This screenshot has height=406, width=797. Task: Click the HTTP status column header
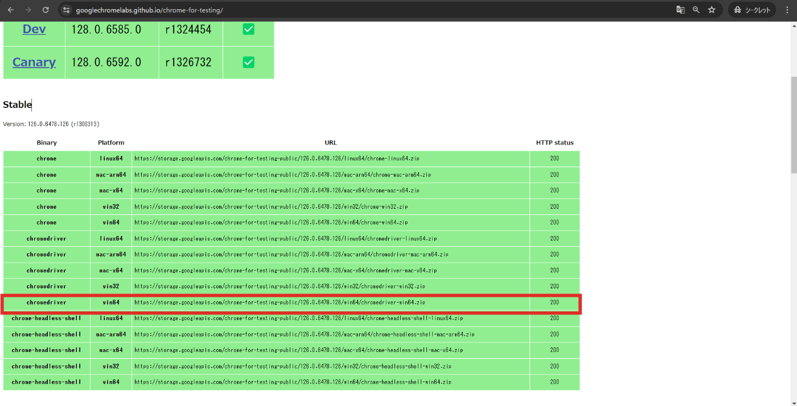pyautogui.click(x=554, y=143)
